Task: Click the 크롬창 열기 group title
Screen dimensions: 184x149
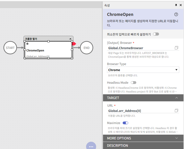Action: 31,39
